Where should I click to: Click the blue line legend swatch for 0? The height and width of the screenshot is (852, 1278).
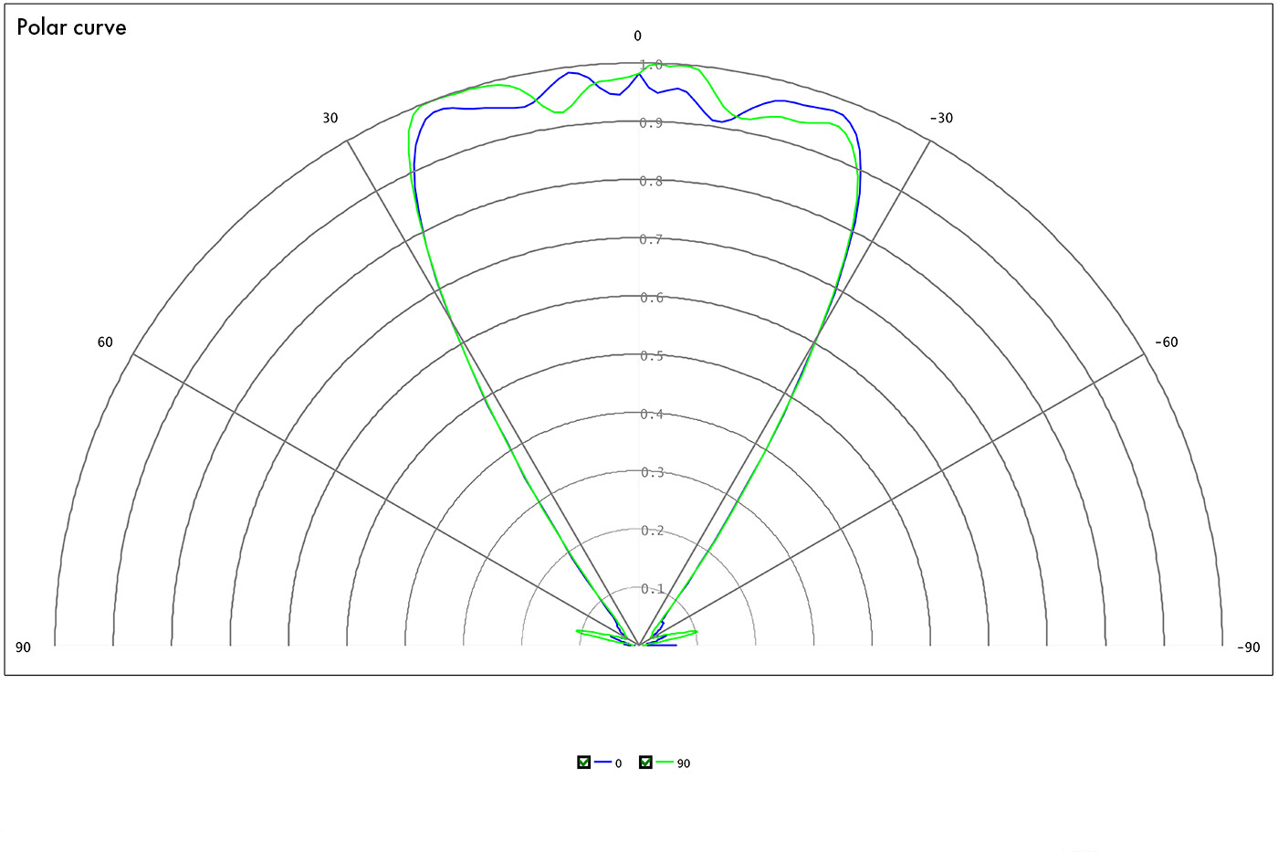[602, 763]
